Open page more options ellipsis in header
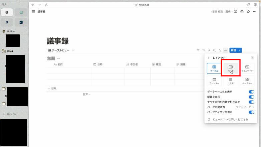261x147 pixels. tap(255, 11)
